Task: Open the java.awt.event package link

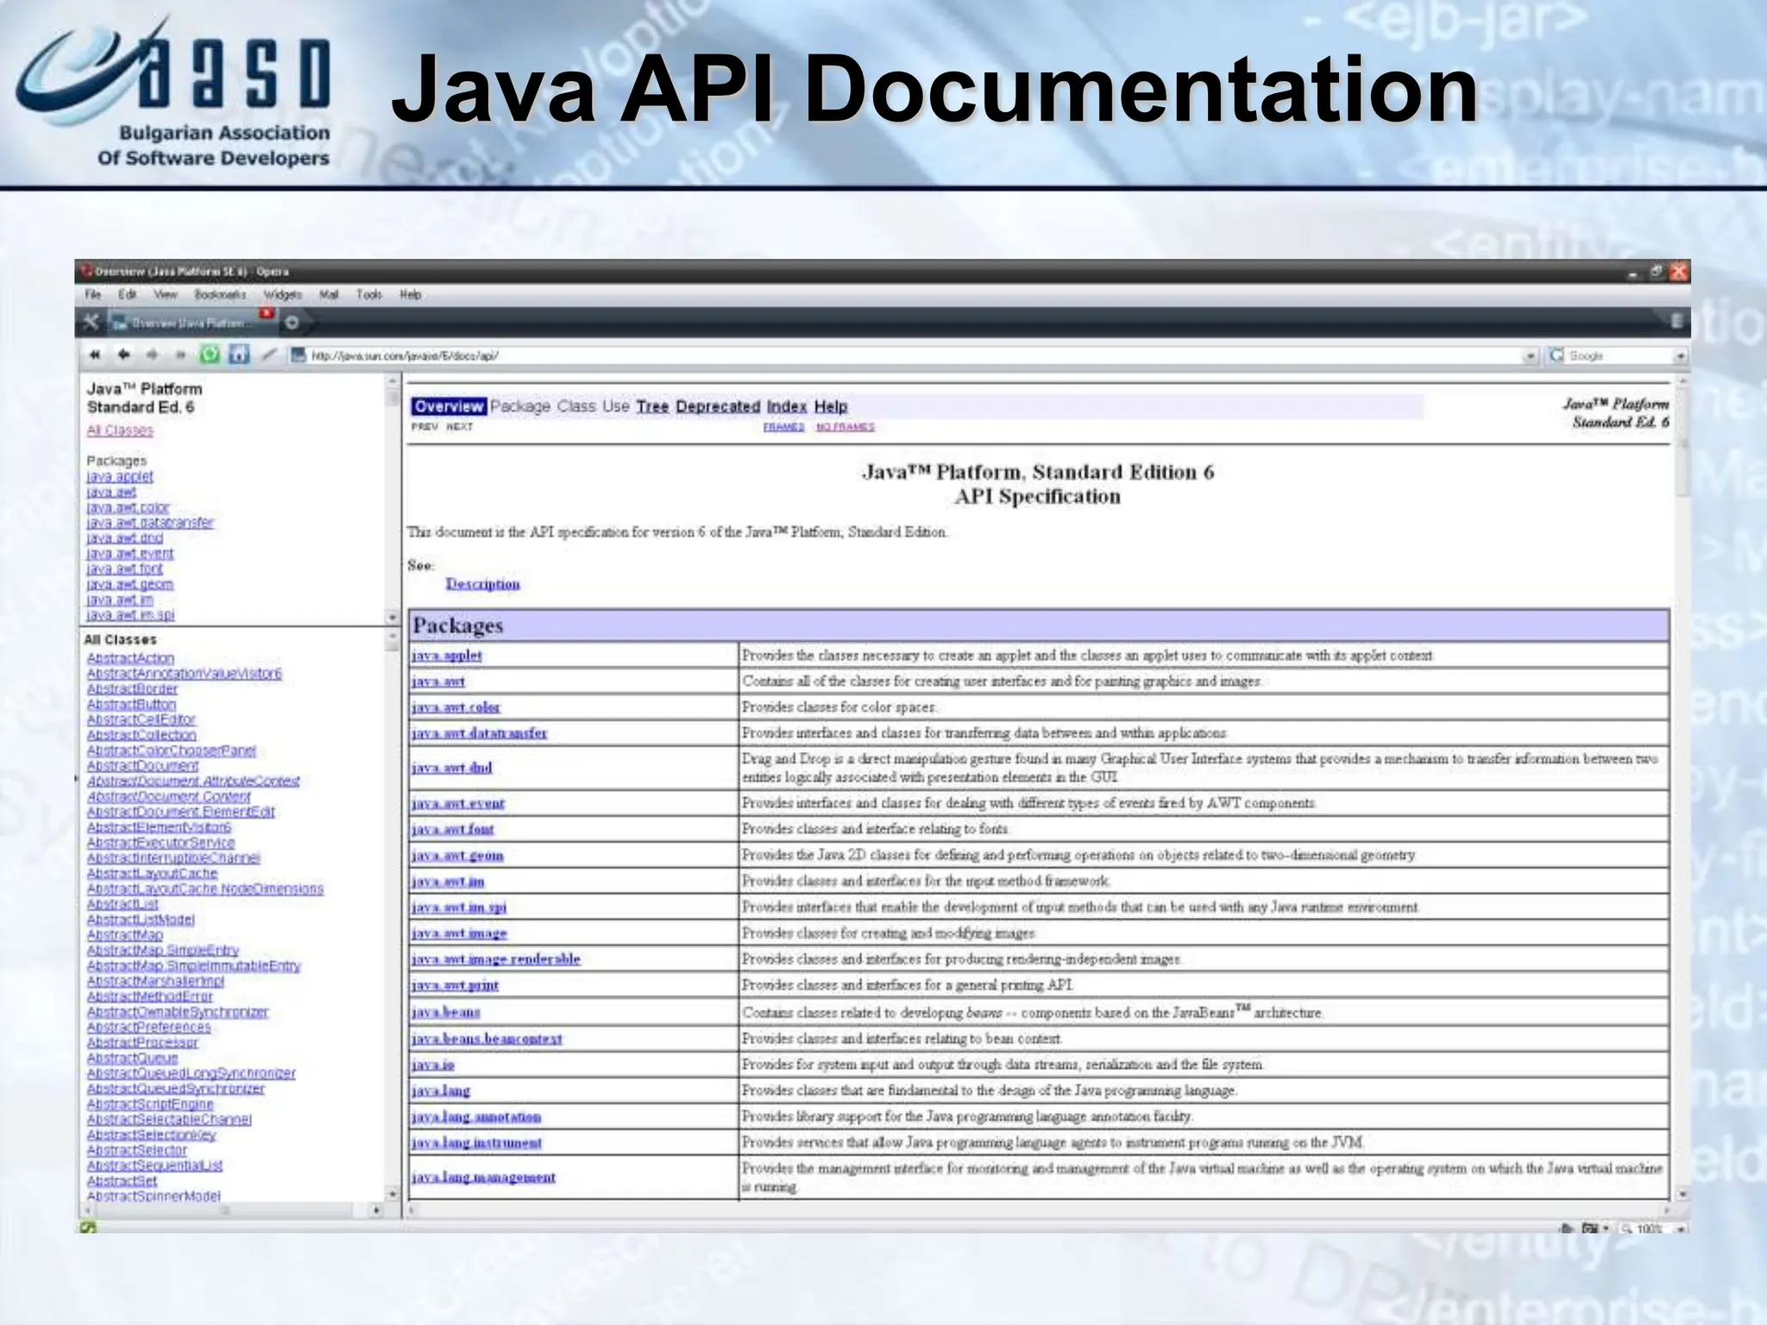Action: coord(458,803)
